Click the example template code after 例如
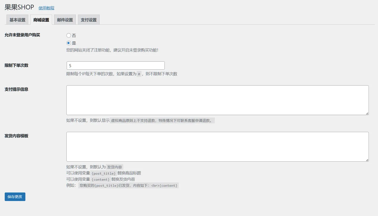The height and width of the screenshot is (216, 378). point(129,186)
